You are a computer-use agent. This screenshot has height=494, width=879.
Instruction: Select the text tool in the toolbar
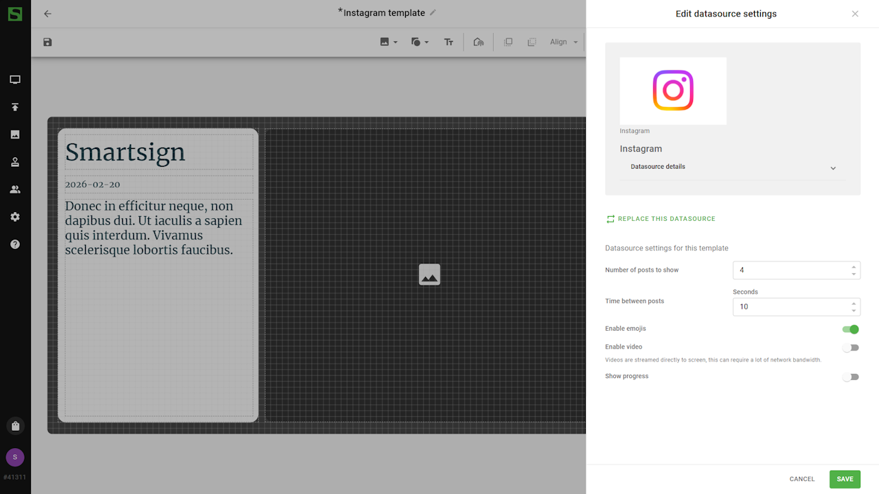point(448,43)
